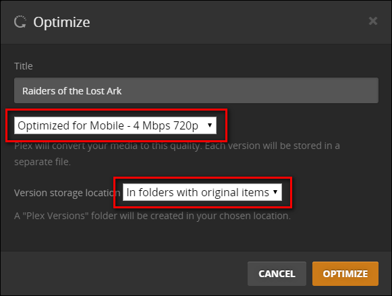Image resolution: width=392 pixels, height=296 pixels.
Task: Click the Title field label
Action: (24, 66)
